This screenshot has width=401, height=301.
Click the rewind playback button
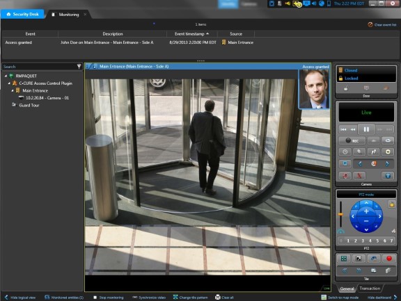(353, 130)
